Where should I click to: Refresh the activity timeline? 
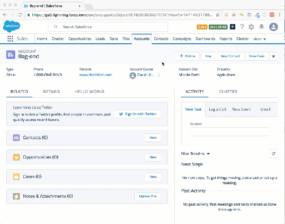coord(273,153)
